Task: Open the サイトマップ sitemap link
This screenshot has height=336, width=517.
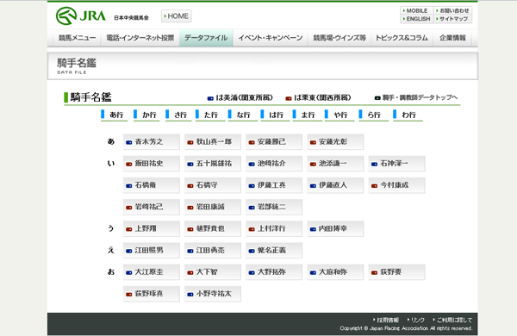Action: (452, 19)
